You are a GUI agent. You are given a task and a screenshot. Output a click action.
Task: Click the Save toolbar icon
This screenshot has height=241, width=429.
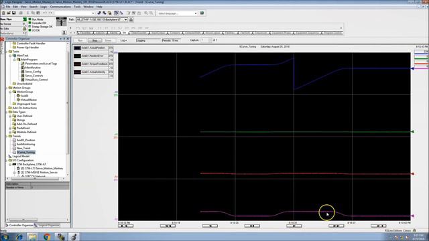tap(13, 13)
